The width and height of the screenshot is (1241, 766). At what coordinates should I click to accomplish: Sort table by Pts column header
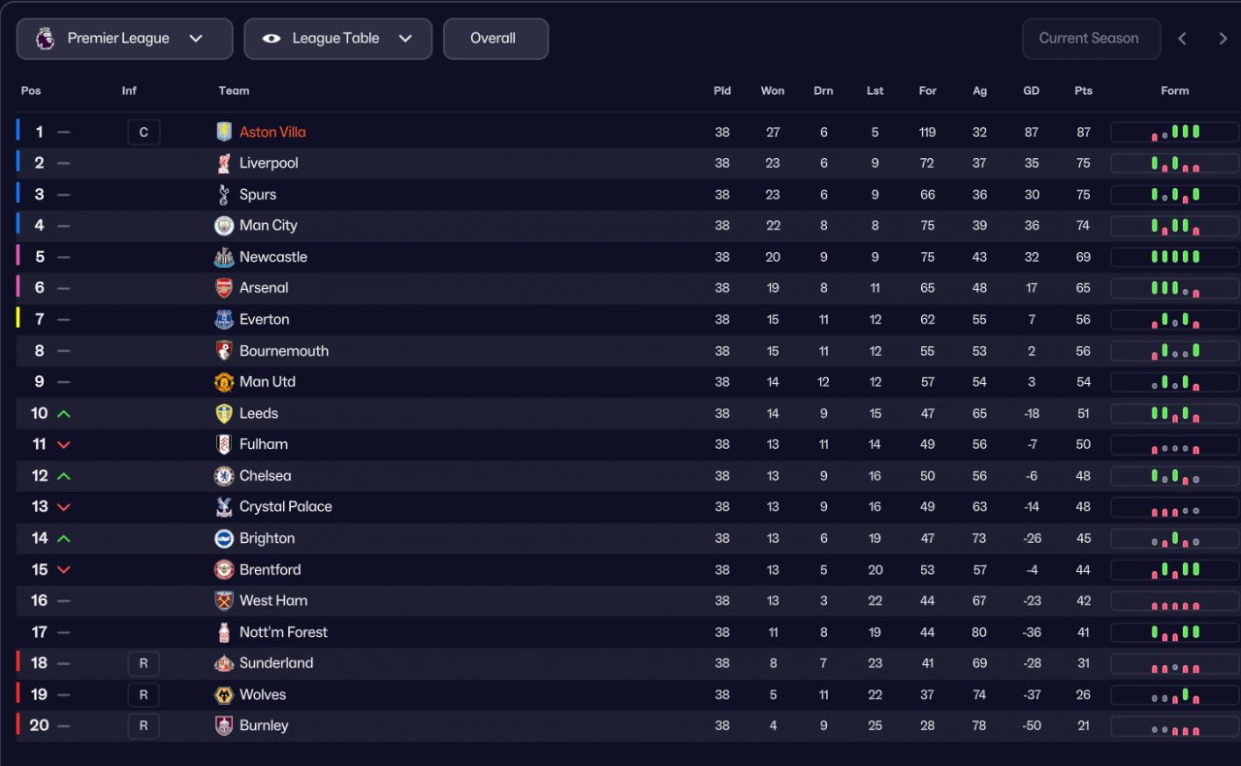(1083, 91)
